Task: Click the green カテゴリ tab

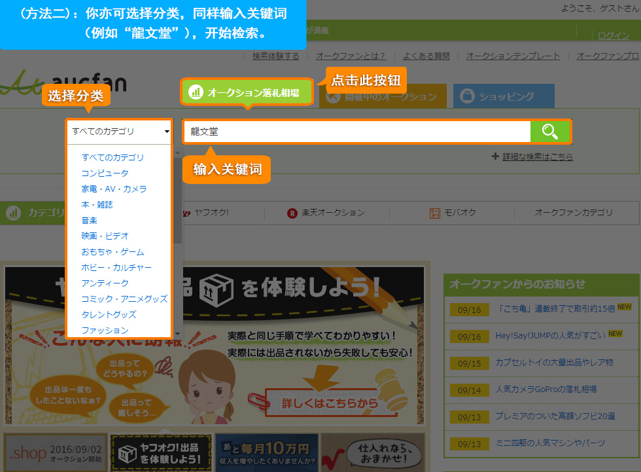Action: [x=33, y=213]
